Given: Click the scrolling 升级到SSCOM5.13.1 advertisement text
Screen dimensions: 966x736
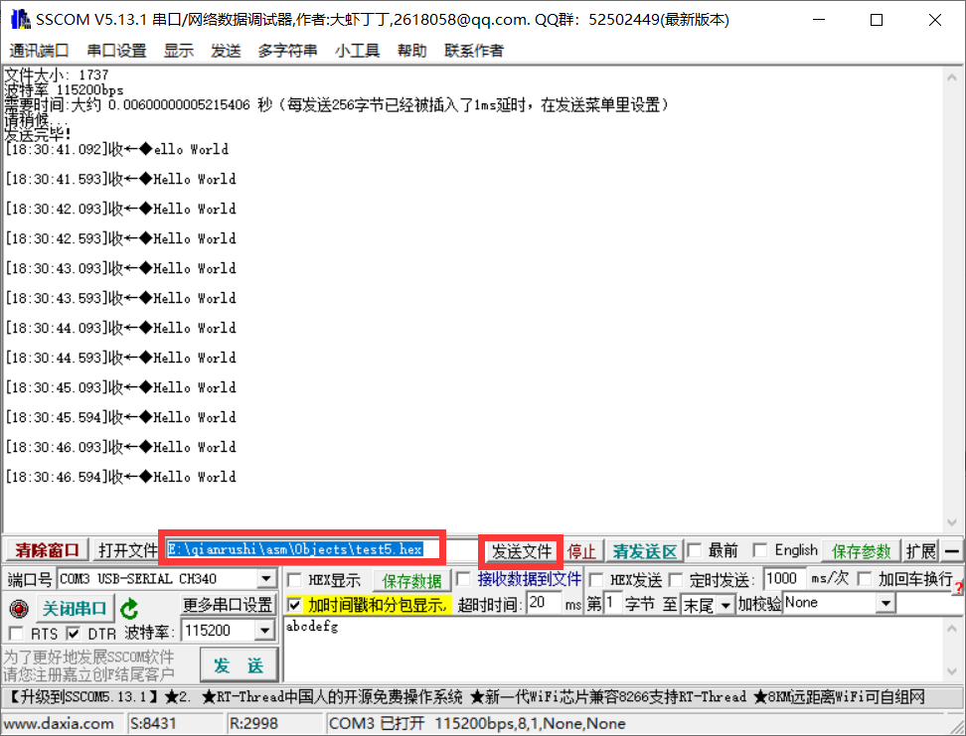Looking at the screenshot, I should pyautogui.click(x=467, y=697).
